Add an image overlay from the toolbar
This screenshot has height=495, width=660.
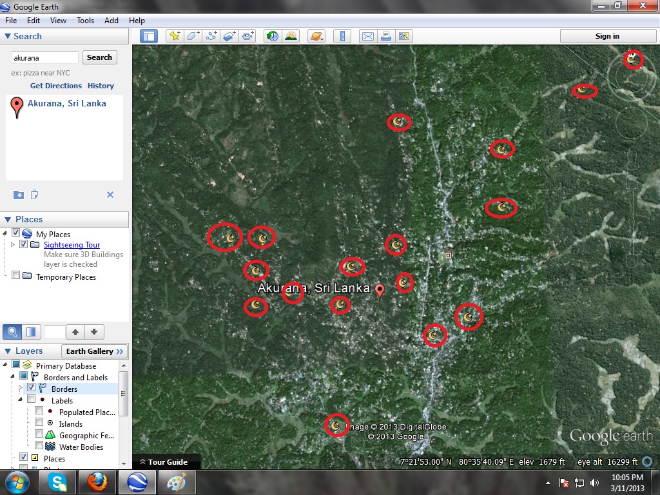[229, 36]
